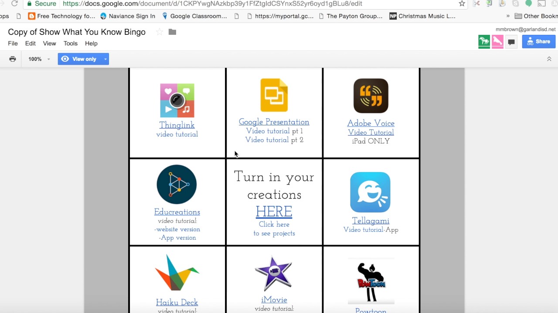Open the myportal.gc bookmark
The height and width of the screenshot is (313, 558).
pos(280,16)
